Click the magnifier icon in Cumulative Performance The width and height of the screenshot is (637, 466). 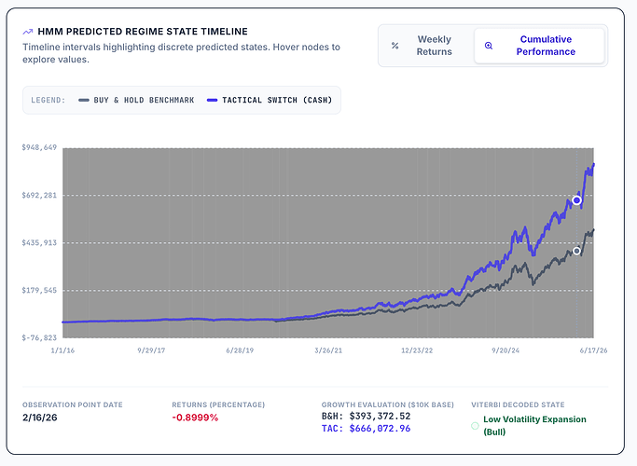click(489, 46)
